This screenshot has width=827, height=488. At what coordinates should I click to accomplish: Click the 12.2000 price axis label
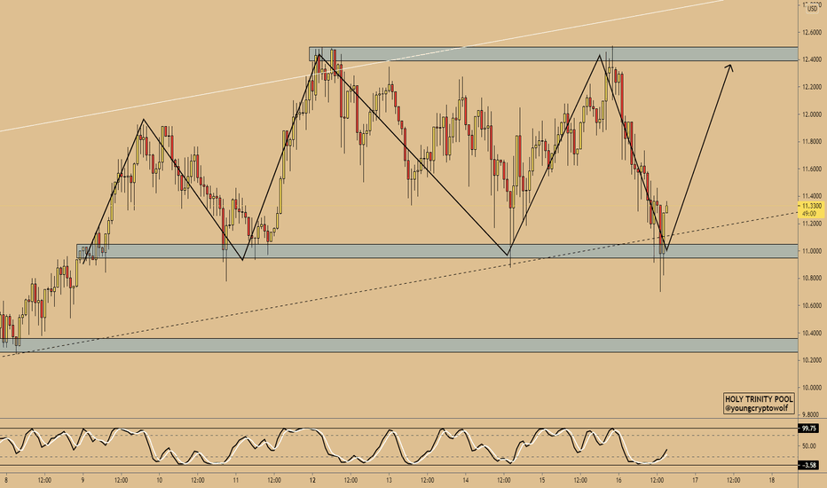point(811,87)
